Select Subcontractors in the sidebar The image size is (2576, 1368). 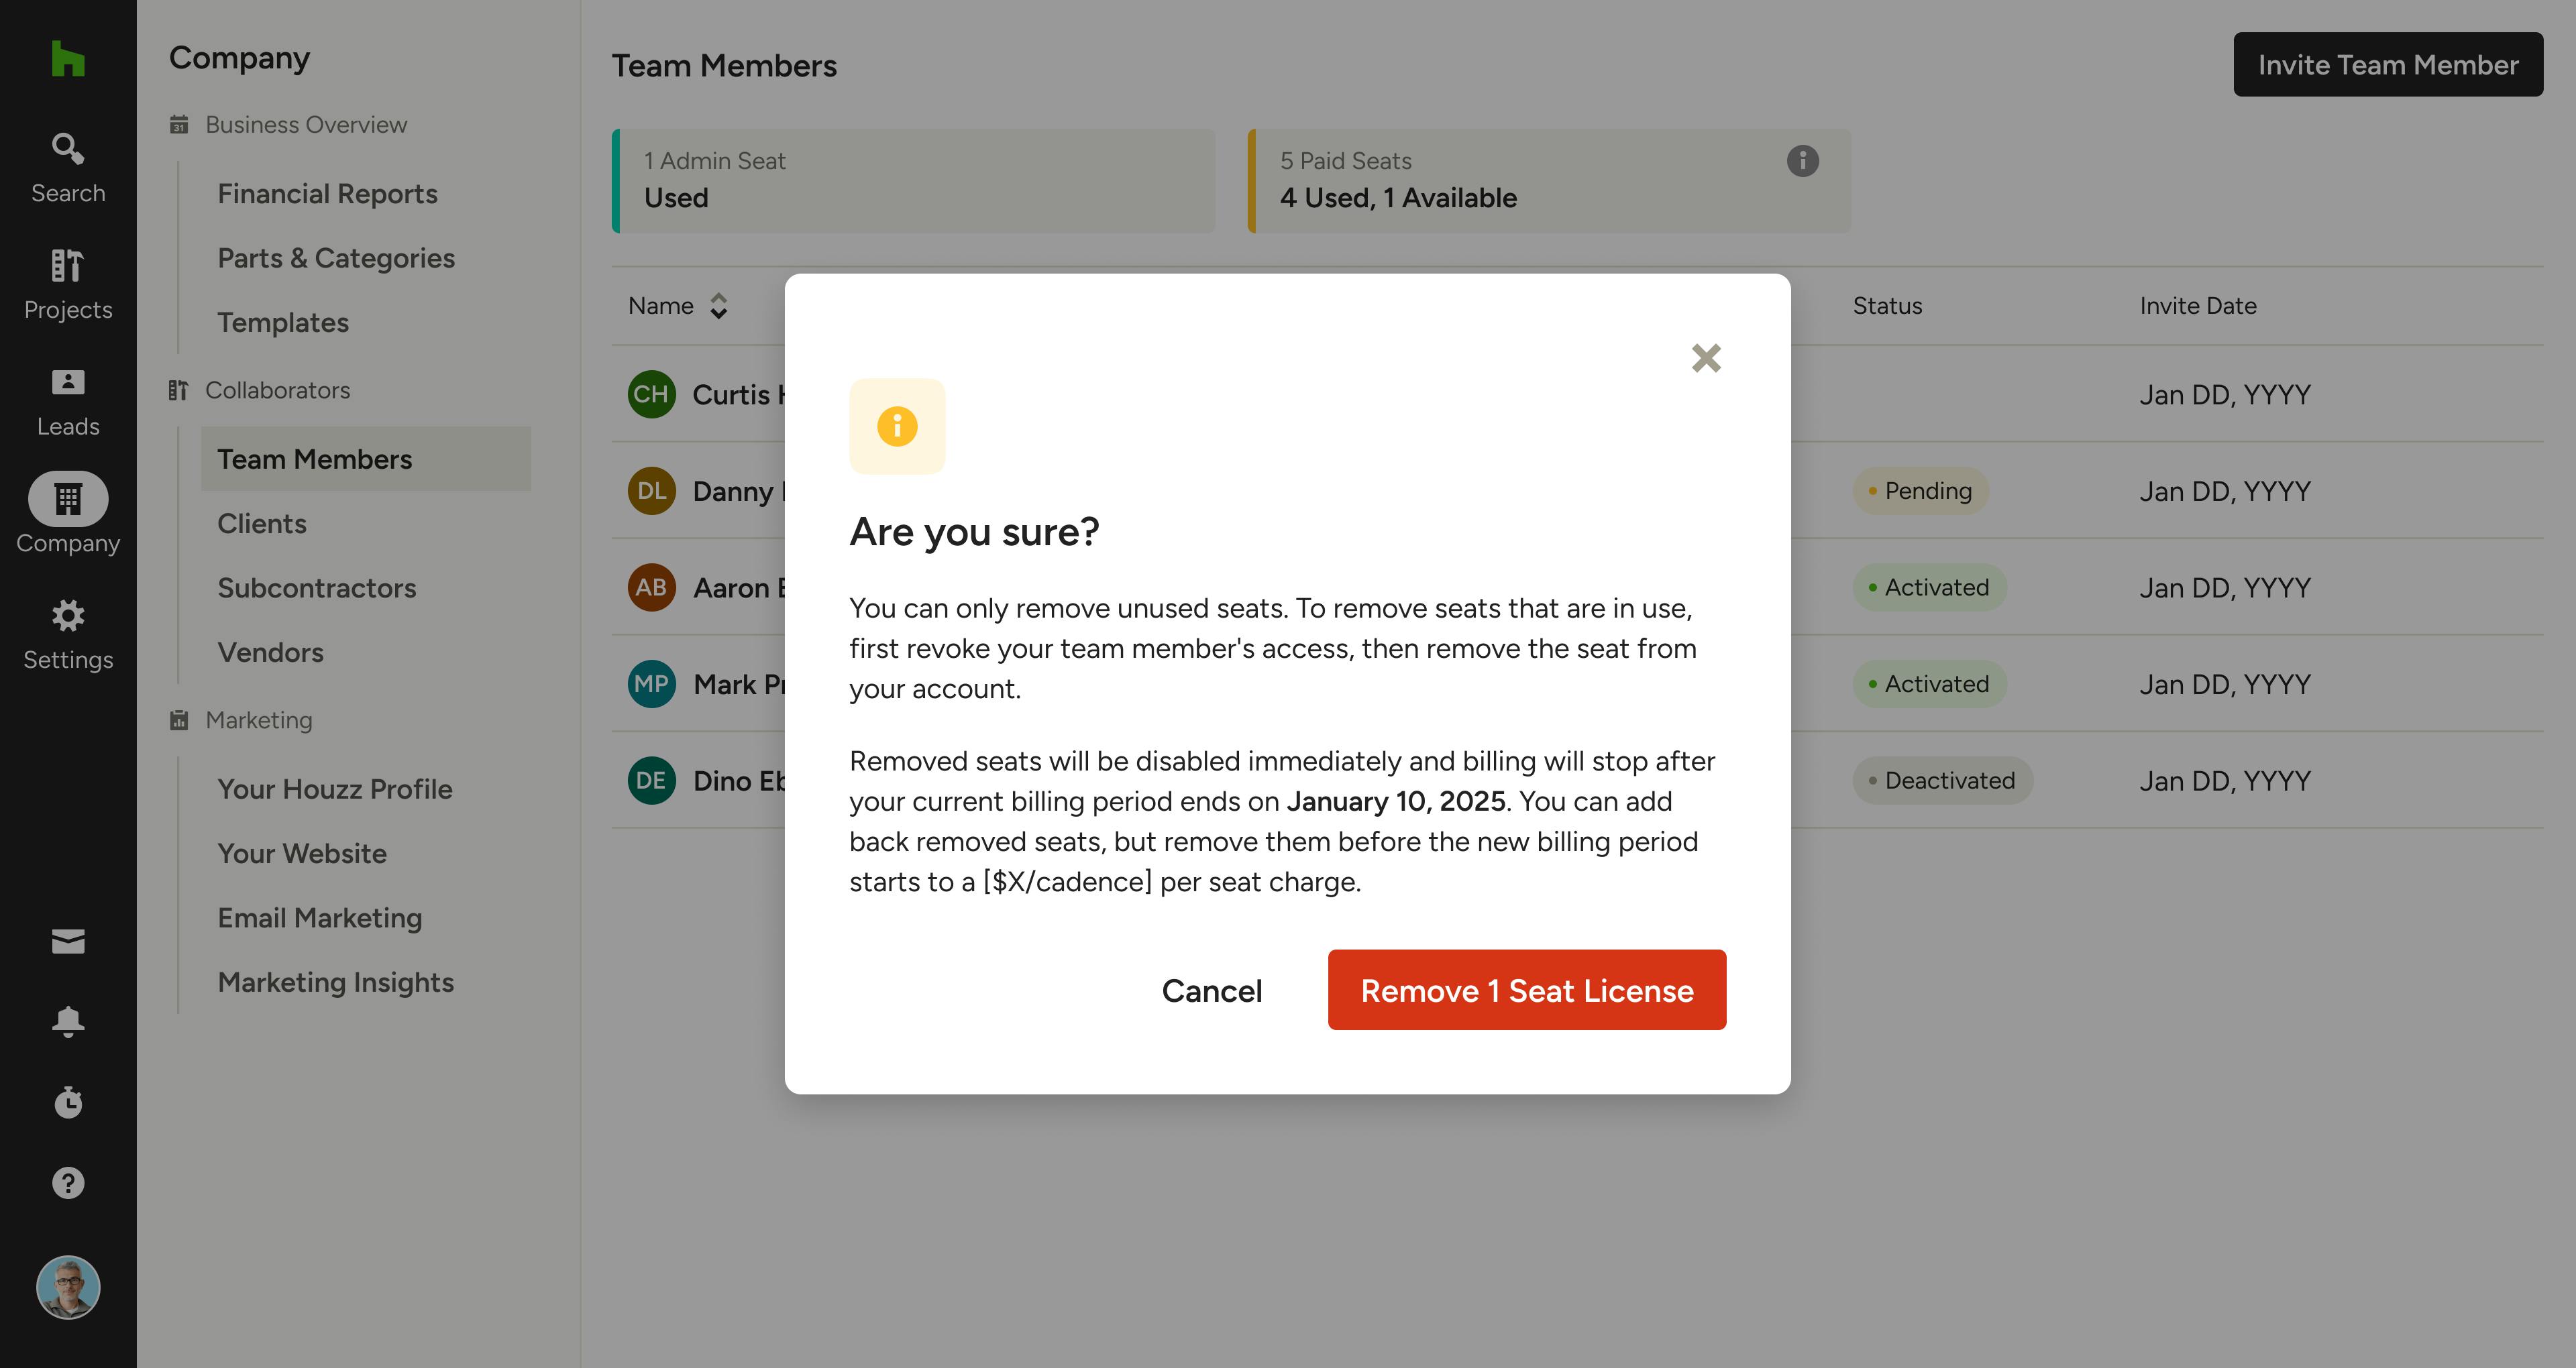click(316, 588)
